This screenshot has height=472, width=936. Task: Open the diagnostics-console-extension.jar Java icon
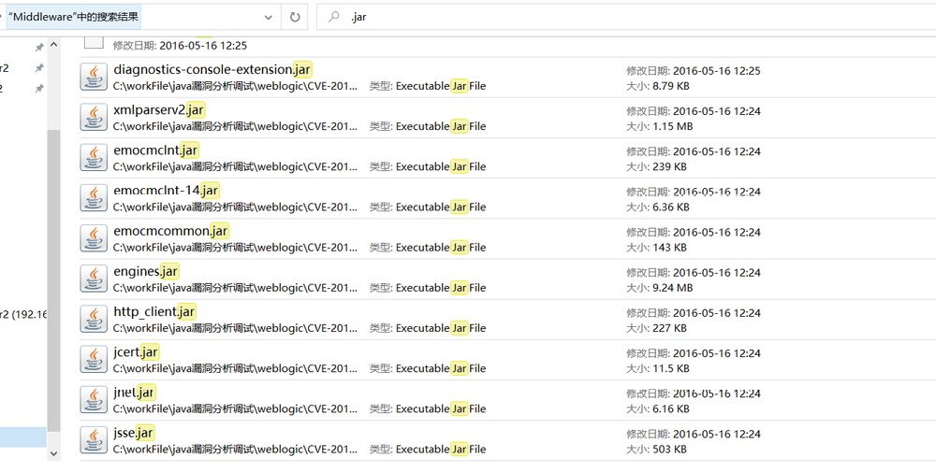[94, 77]
